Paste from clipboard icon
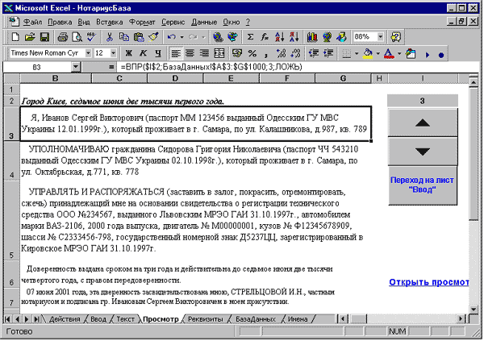484x341 pixels. [x=139, y=37]
